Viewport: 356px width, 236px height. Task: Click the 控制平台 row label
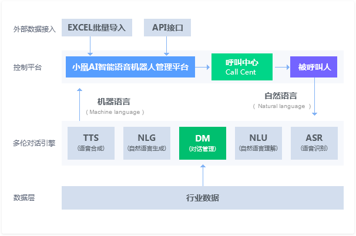click(x=28, y=67)
